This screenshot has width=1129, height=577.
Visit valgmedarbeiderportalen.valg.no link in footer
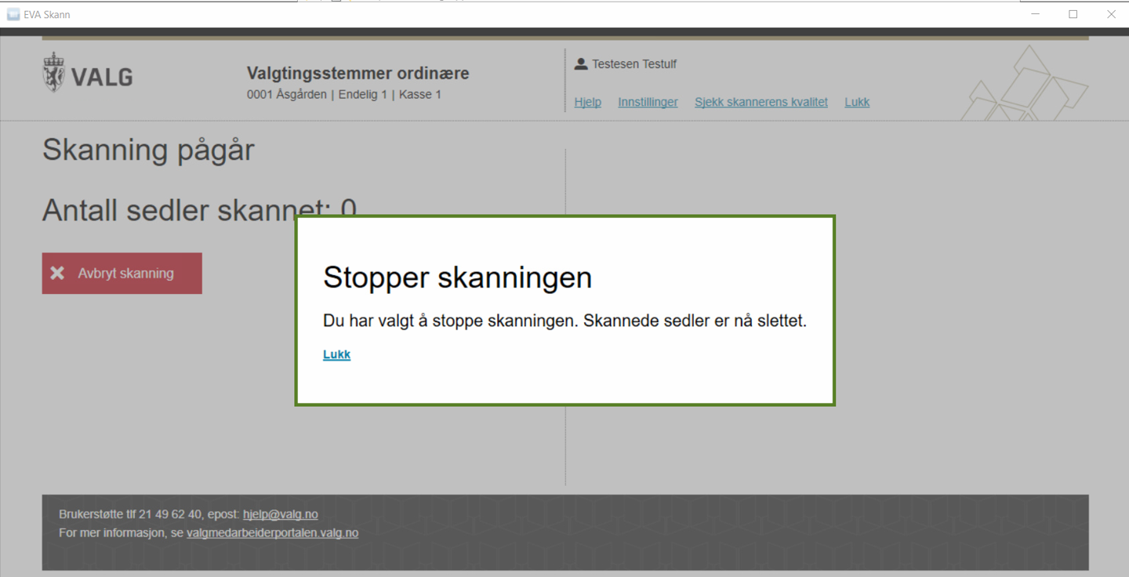point(272,533)
